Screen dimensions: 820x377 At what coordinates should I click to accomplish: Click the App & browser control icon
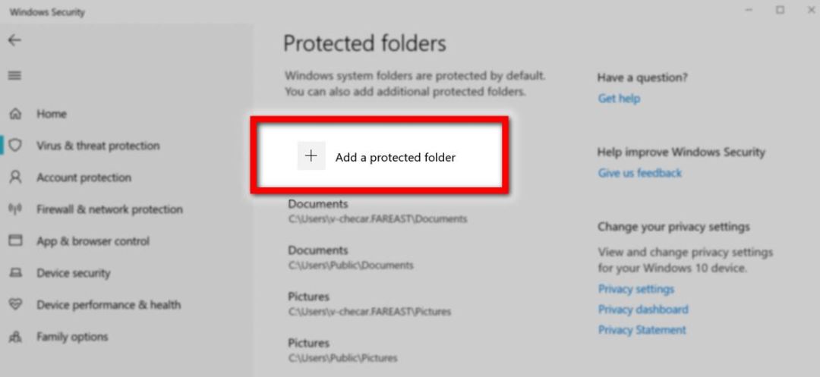click(x=14, y=241)
